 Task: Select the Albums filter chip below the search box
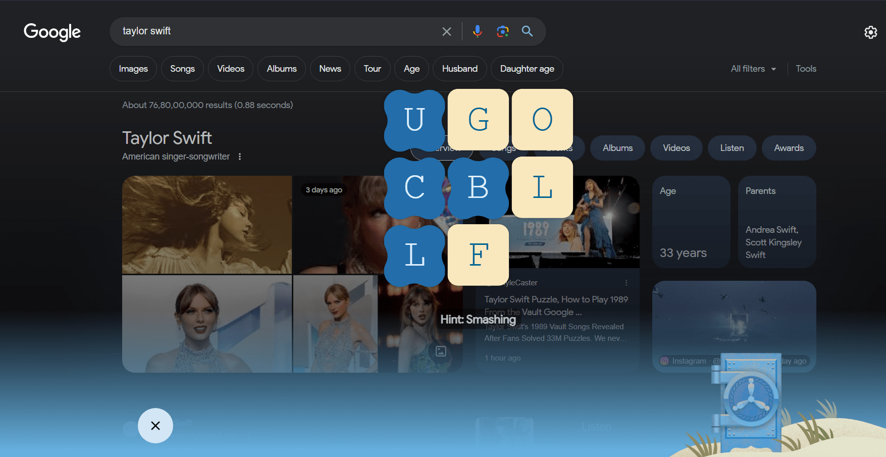pyautogui.click(x=282, y=69)
